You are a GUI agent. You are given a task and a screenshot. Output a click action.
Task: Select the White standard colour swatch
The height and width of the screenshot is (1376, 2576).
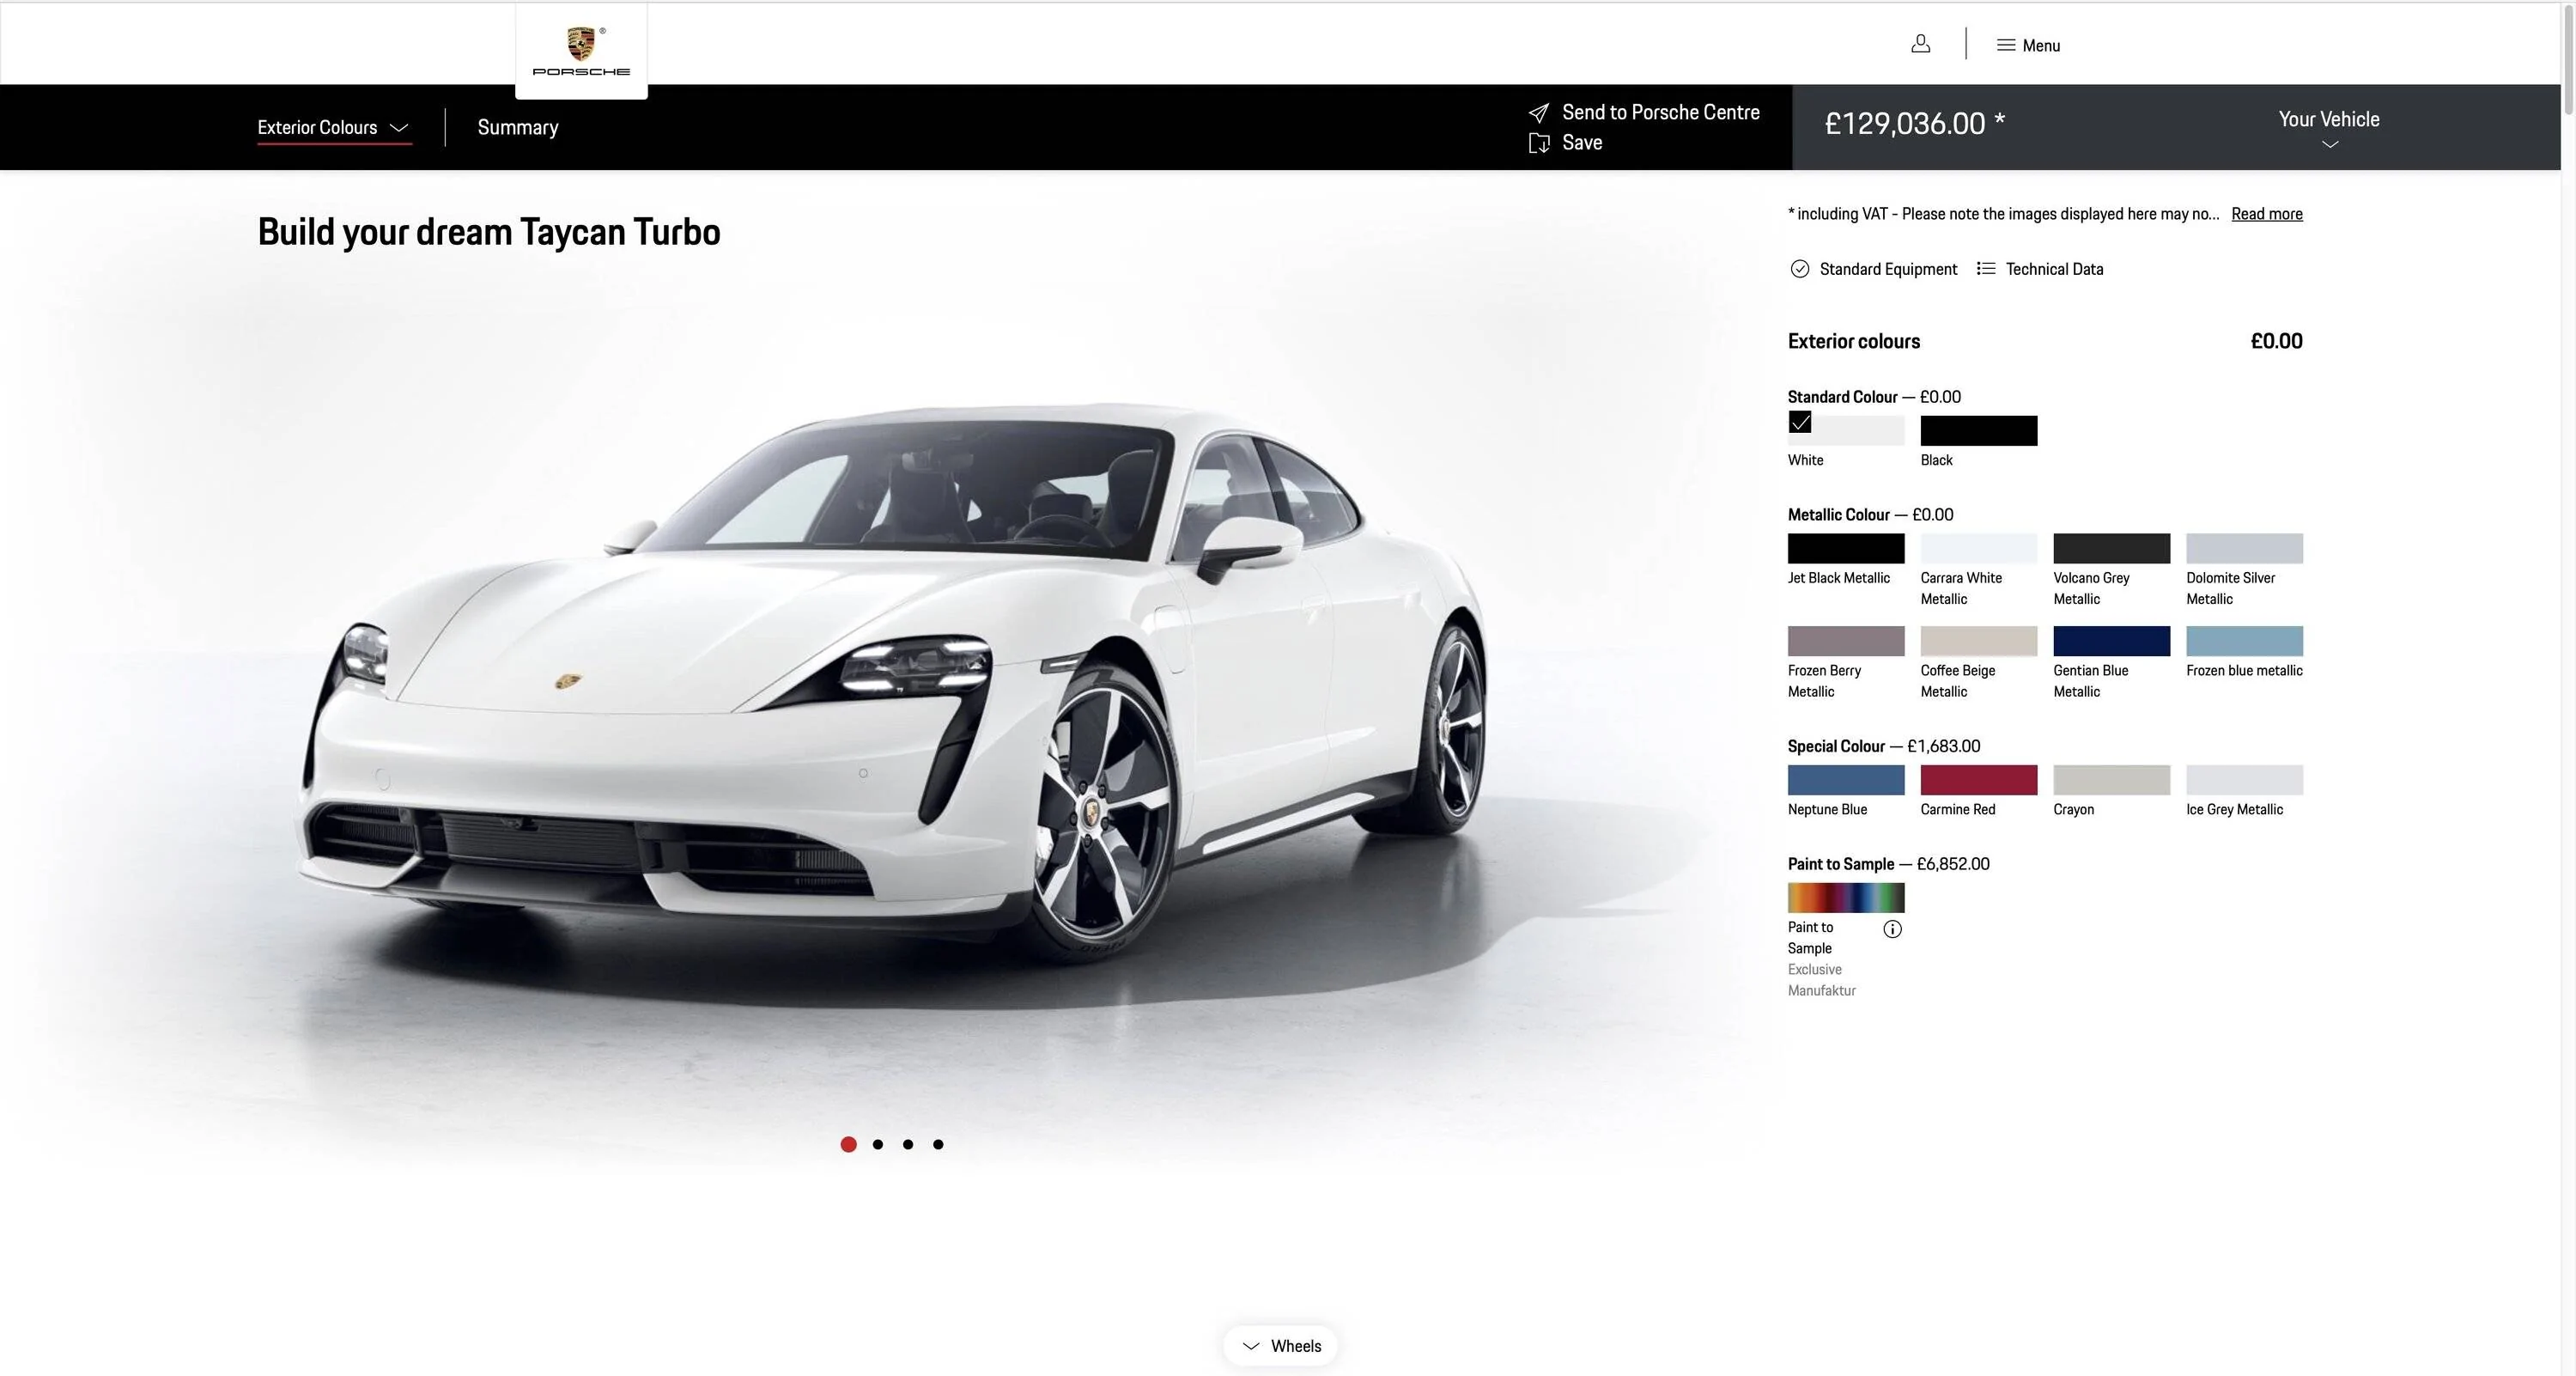pyautogui.click(x=1845, y=431)
